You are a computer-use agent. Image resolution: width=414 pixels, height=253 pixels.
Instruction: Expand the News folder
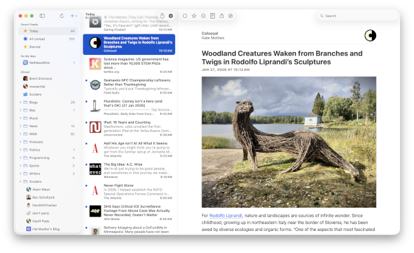[21, 126]
